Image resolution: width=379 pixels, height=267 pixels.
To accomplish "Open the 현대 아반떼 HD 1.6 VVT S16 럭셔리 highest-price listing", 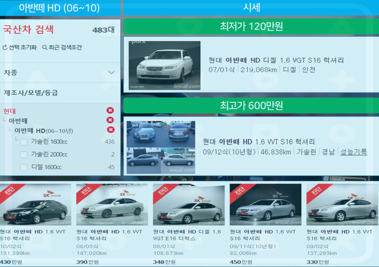I will click(259, 142).
